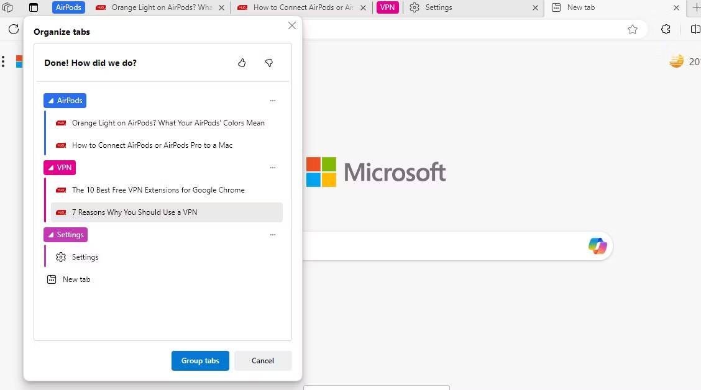This screenshot has height=390, width=701.
Task: Open the vertical three-dot menu on the left edge
Action: (3, 61)
